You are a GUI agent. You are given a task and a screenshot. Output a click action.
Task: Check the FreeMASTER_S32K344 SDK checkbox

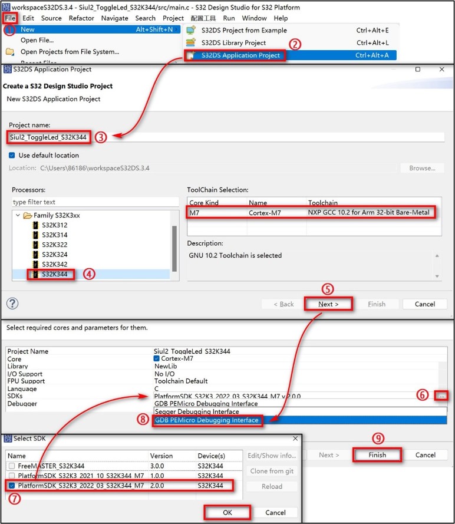pos(12,466)
